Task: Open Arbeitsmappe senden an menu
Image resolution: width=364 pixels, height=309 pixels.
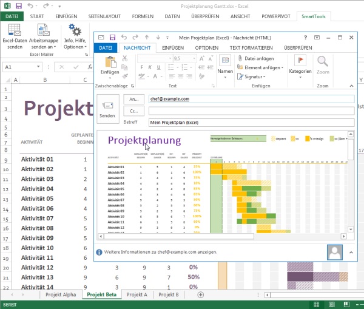Action: pos(44,36)
